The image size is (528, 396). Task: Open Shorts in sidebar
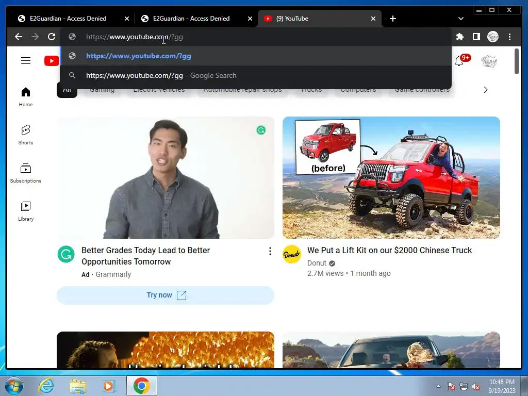[x=26, y=135]
